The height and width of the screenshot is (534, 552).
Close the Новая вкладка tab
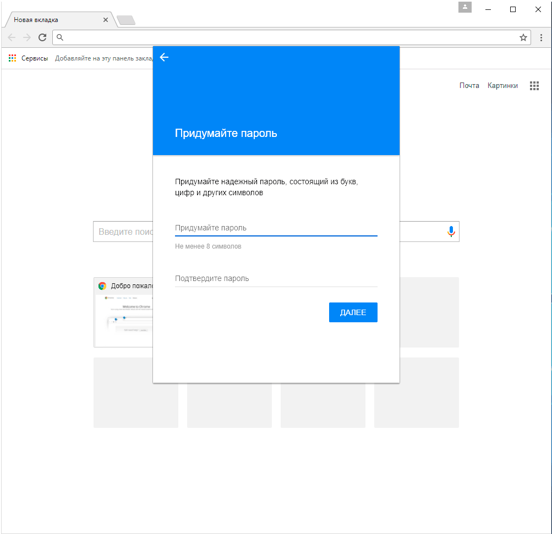106,20
